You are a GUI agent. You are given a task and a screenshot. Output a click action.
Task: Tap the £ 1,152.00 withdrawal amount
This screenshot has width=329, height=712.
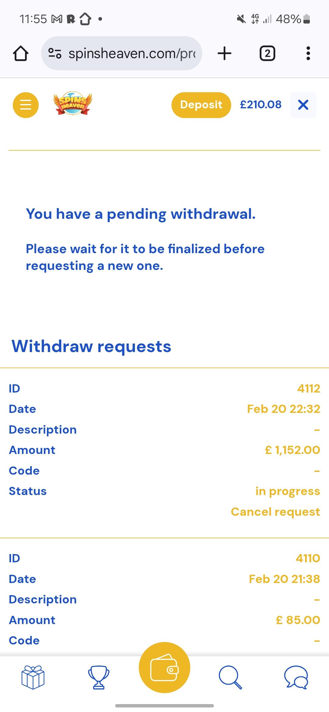click(292, 450)
